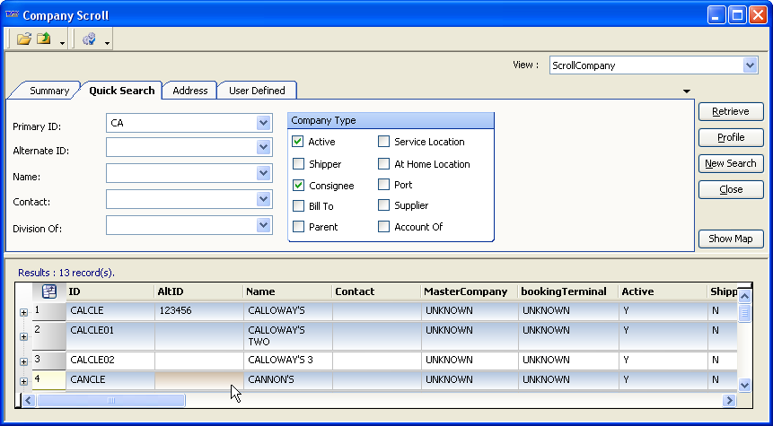The height and width of the screenshot is (426, 773).
Task: Click the Company Scroll title bar app icon
Action: pyautogui.click(x=12, y=15)
